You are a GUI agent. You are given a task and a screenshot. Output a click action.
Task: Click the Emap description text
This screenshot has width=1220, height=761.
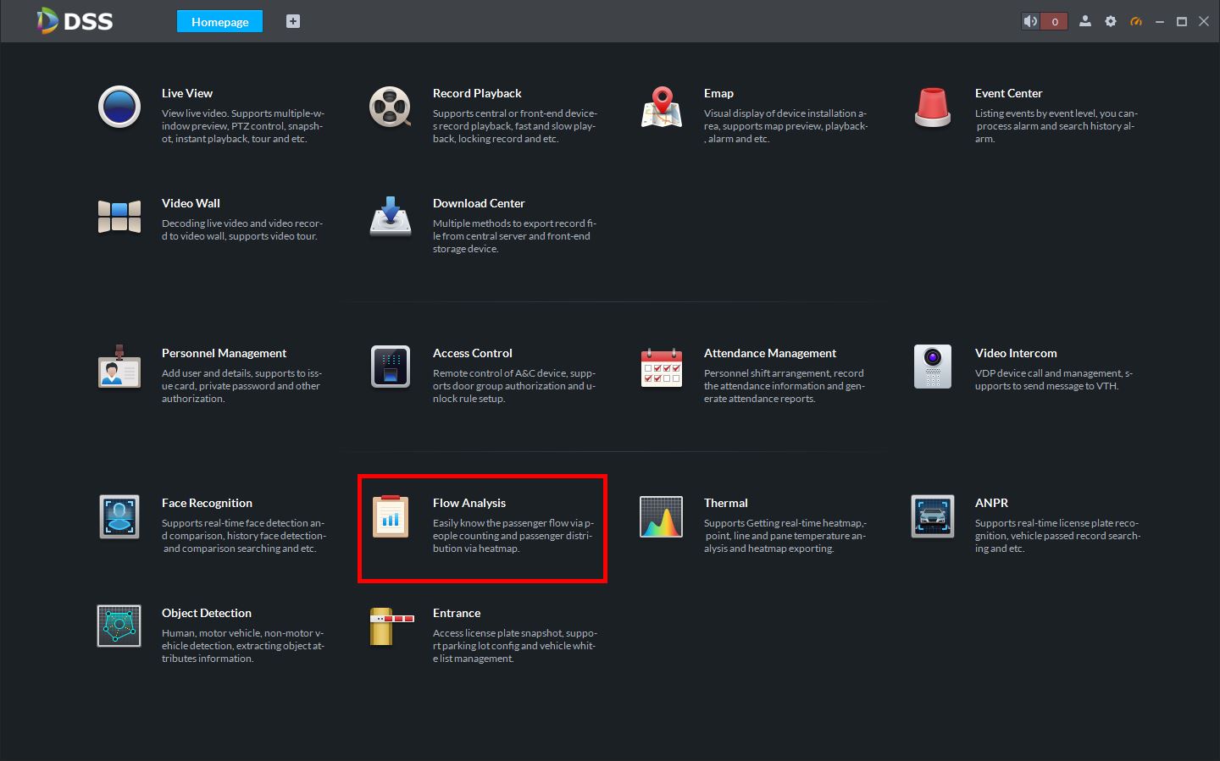pos(786,126)
